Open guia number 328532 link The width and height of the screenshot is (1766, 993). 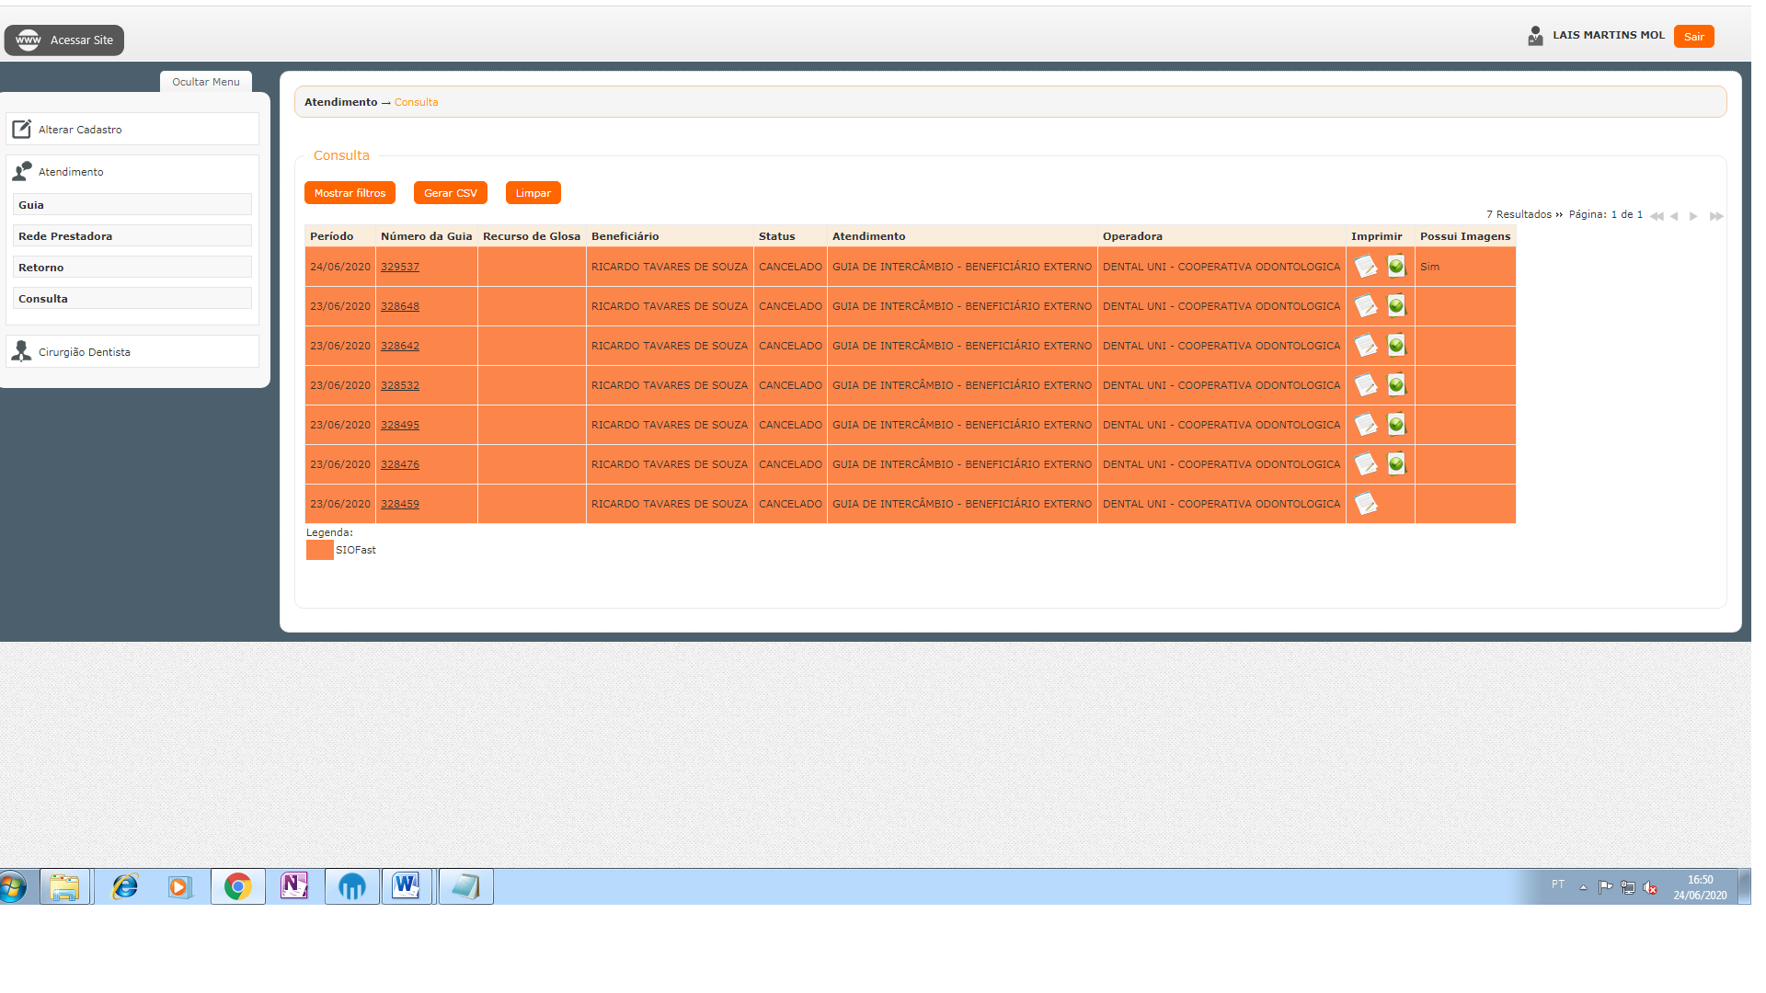[400, 385]
